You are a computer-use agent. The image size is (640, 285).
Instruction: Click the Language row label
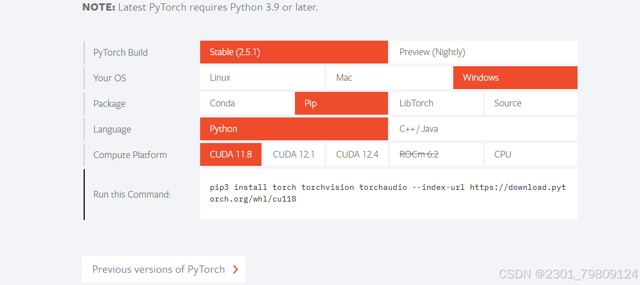click(112, 129)
